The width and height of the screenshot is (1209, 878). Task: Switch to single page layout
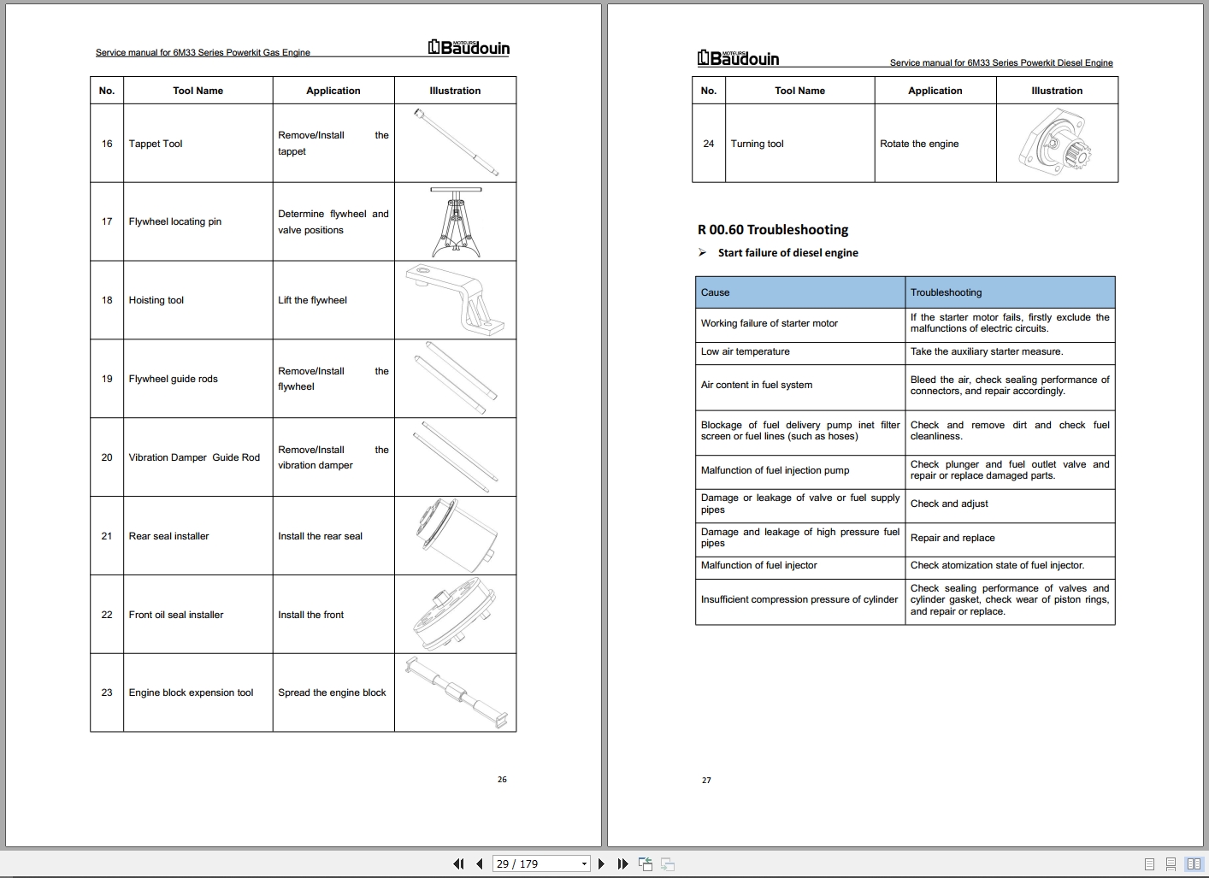click(1149, 864)
